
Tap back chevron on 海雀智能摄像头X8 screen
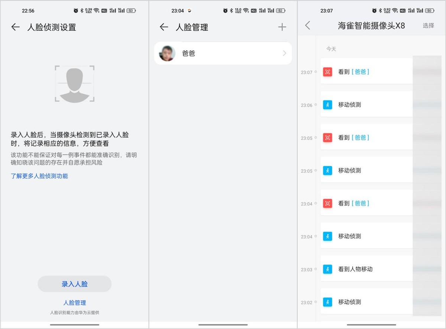click(x=307, y=26)
